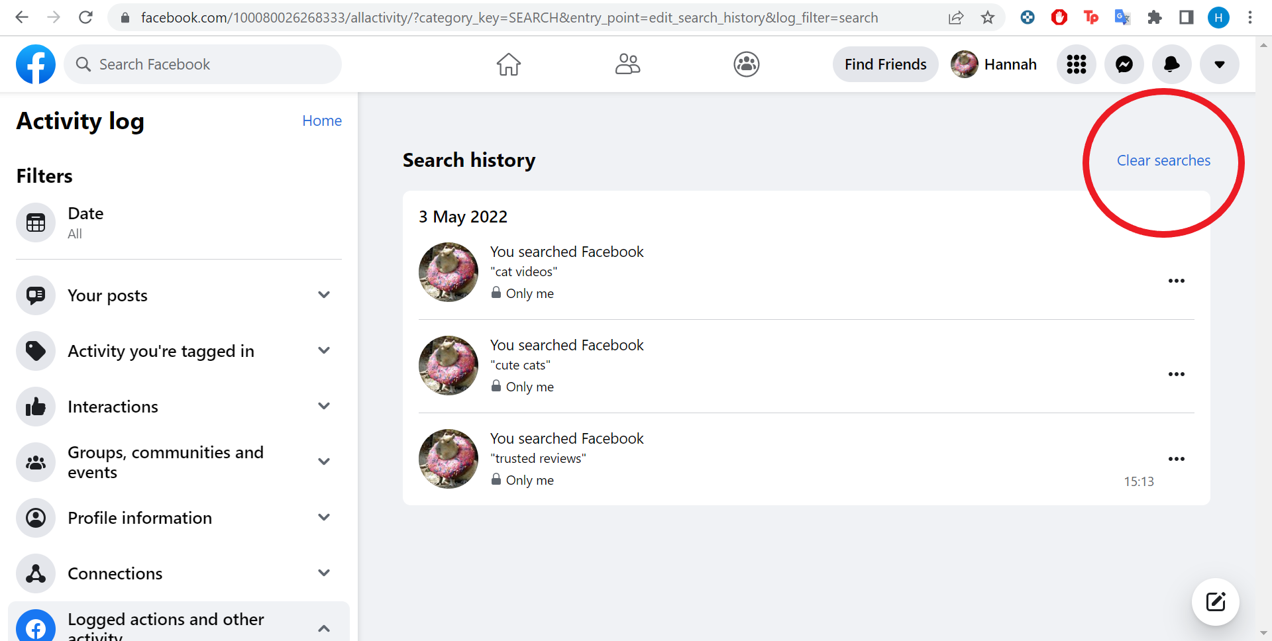Image resolution: width=1272 pixels, height=641 pixels.
Task: Click profile thumbnail beside "cute cats"
Action: point(449,366)
